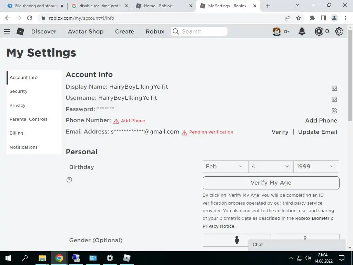The width and height of the screenshot is (353, 265).
Task: Close the My Settings - Roblox tab
Action: pos(255,6)
